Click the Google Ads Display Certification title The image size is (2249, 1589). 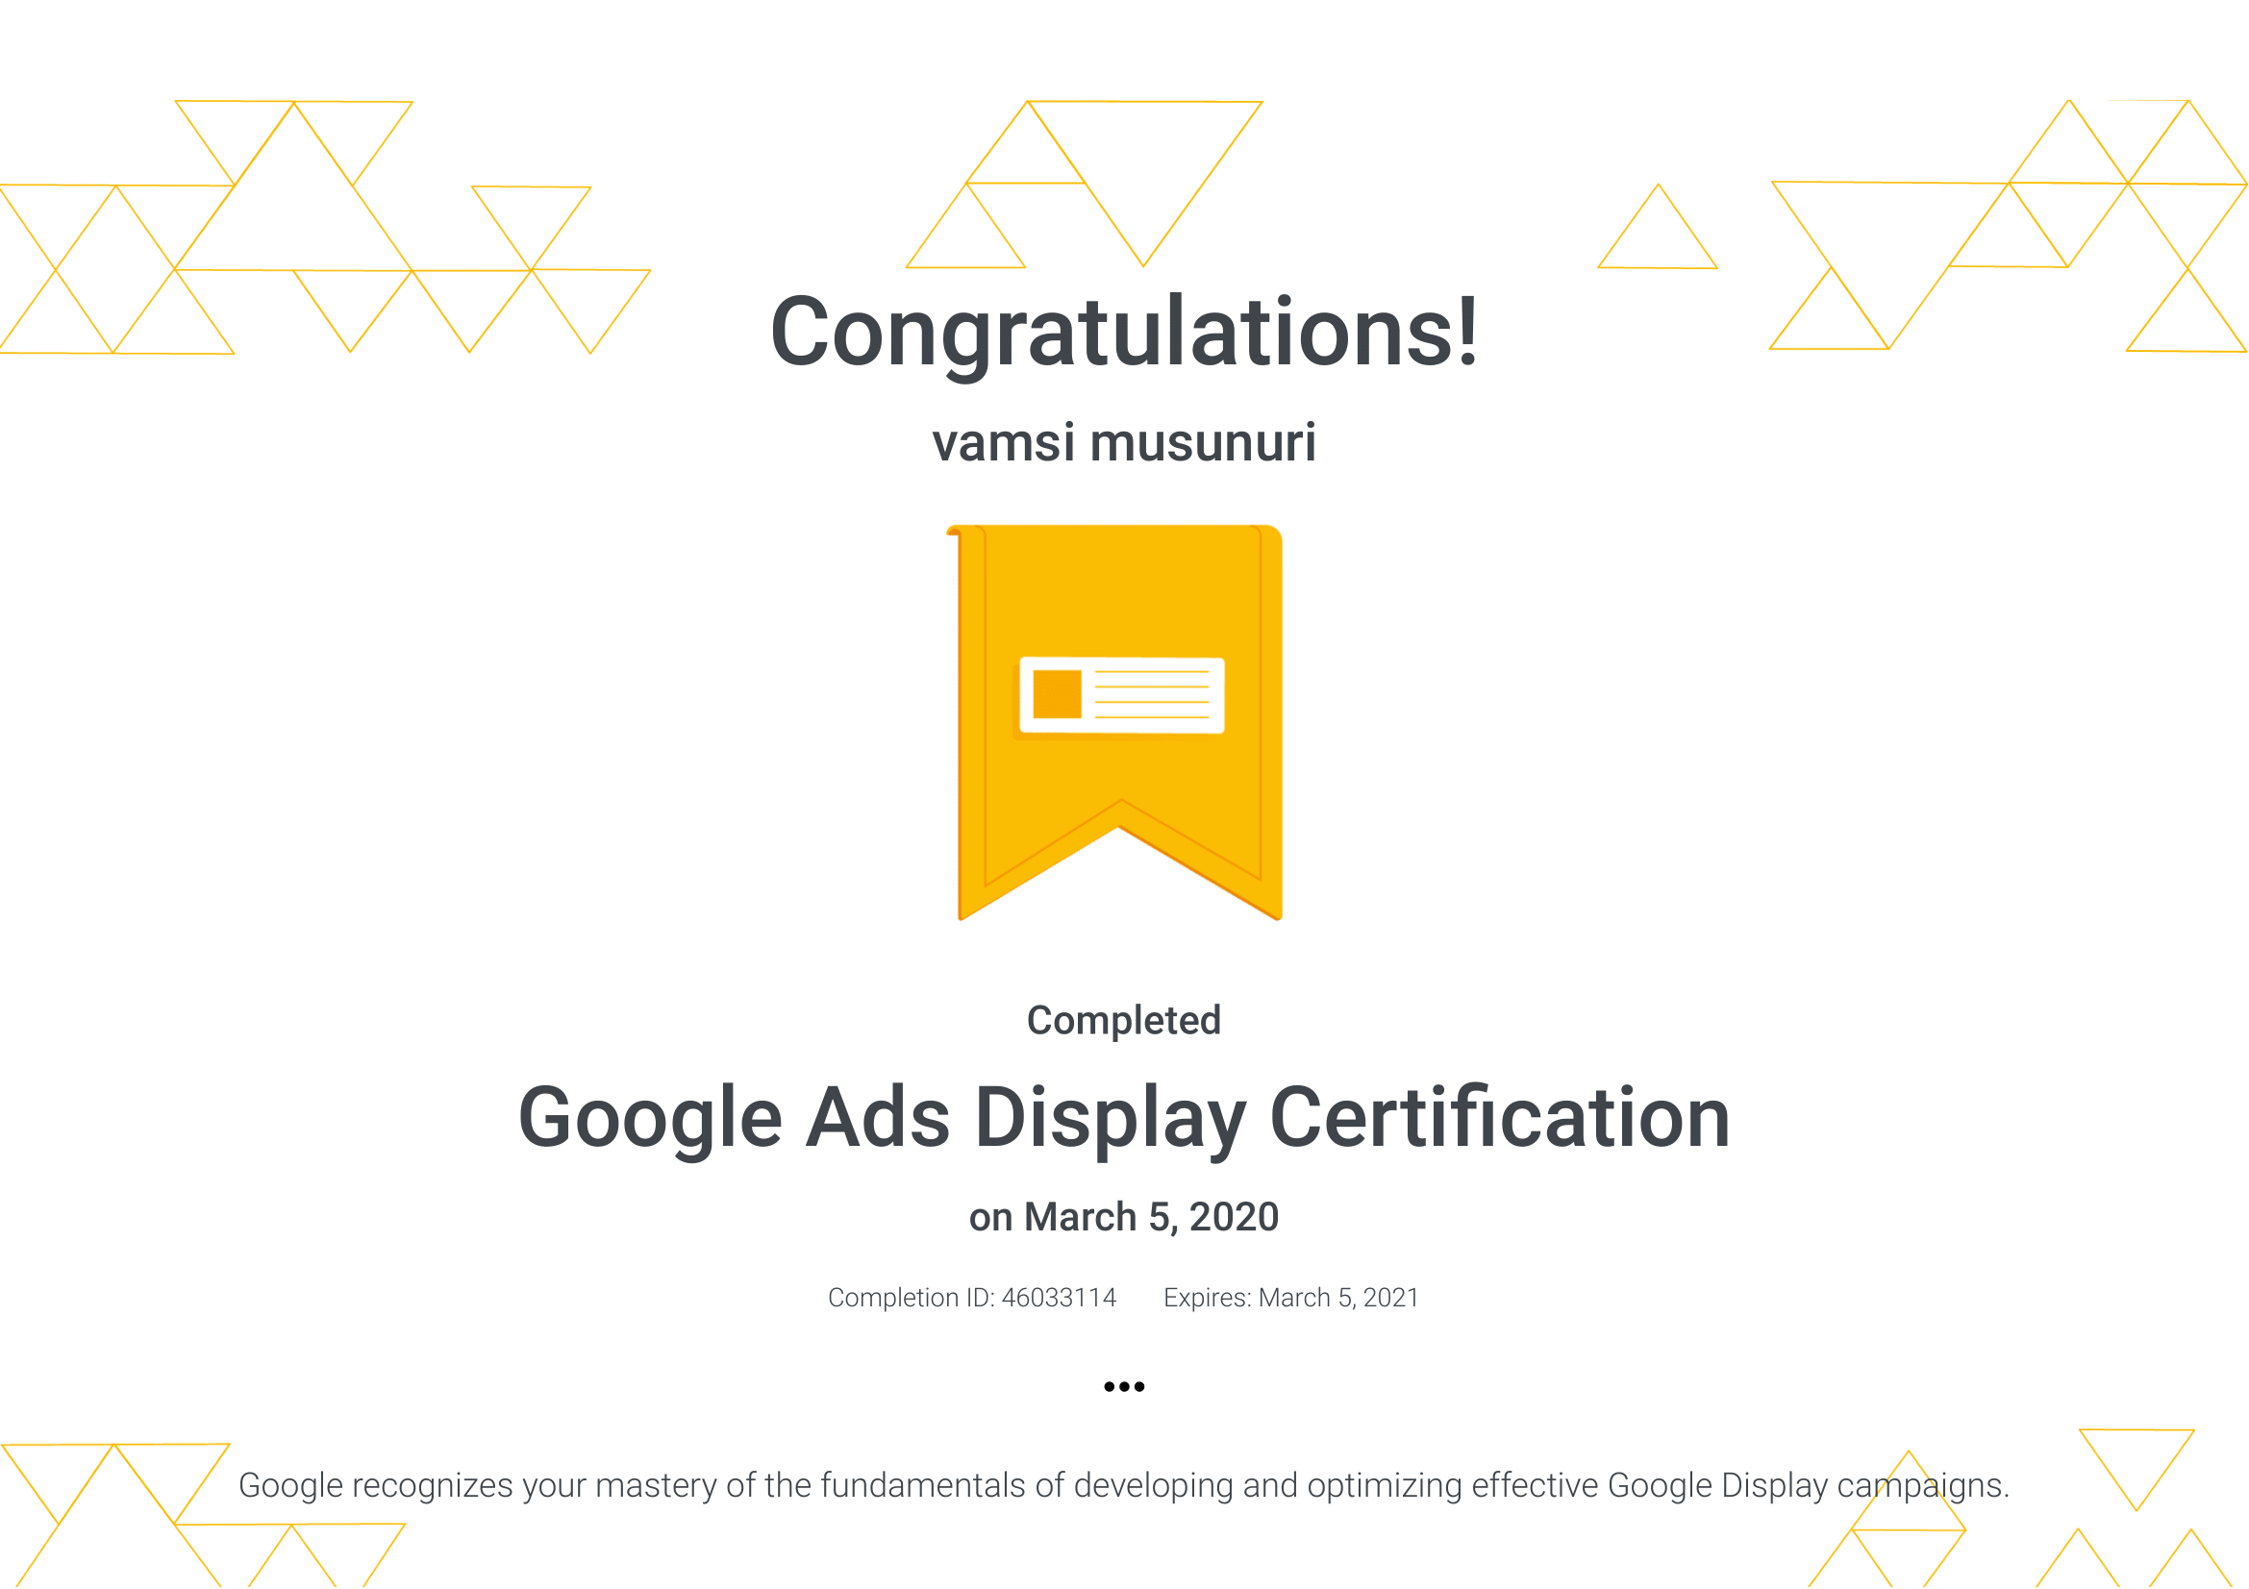click(x=1123, y=1117)
